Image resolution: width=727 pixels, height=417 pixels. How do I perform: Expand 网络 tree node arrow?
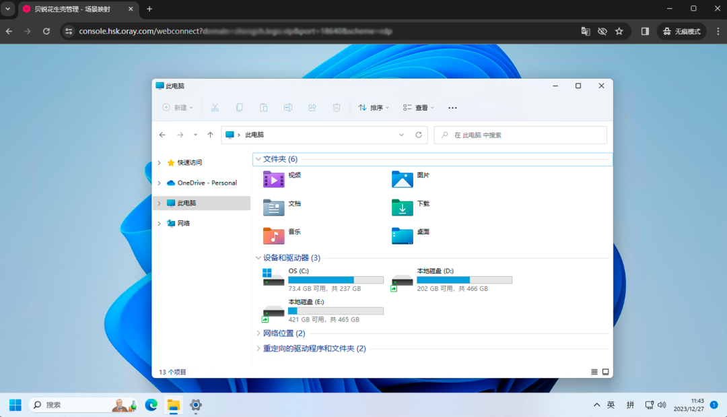tap(159, 224)
